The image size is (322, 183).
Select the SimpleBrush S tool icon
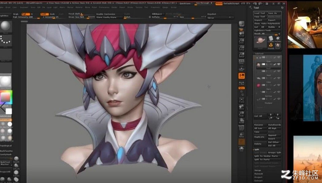(x=271, y=46)
